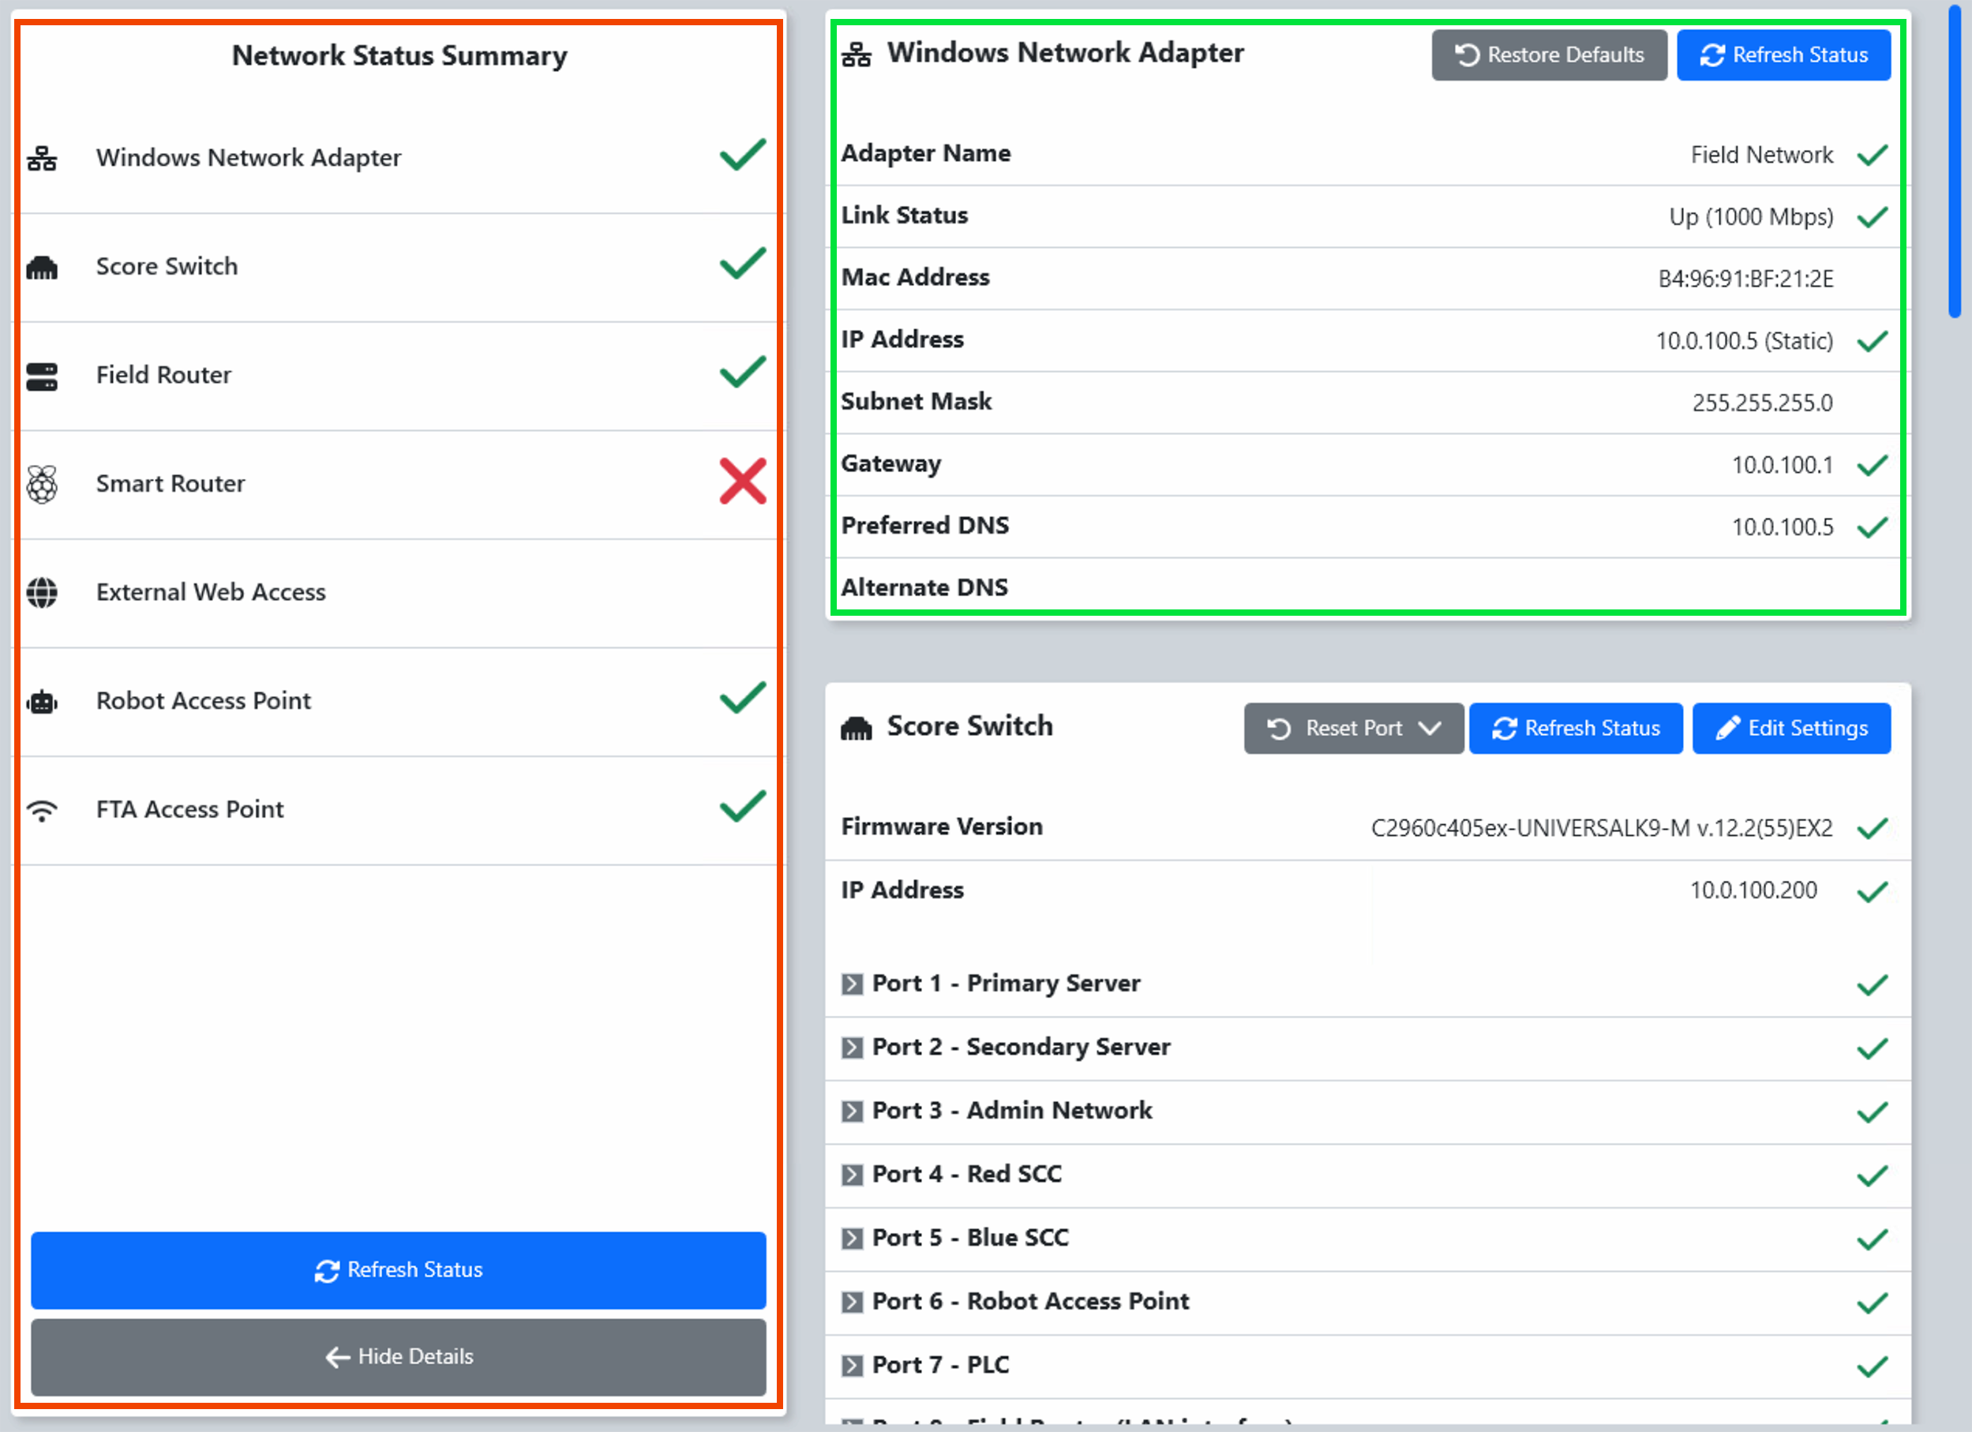This screenshot has width=1972, height=1432.
Task: Click the check mark on Port 4 - Red SCC row
Action: click(1872, 1176)
